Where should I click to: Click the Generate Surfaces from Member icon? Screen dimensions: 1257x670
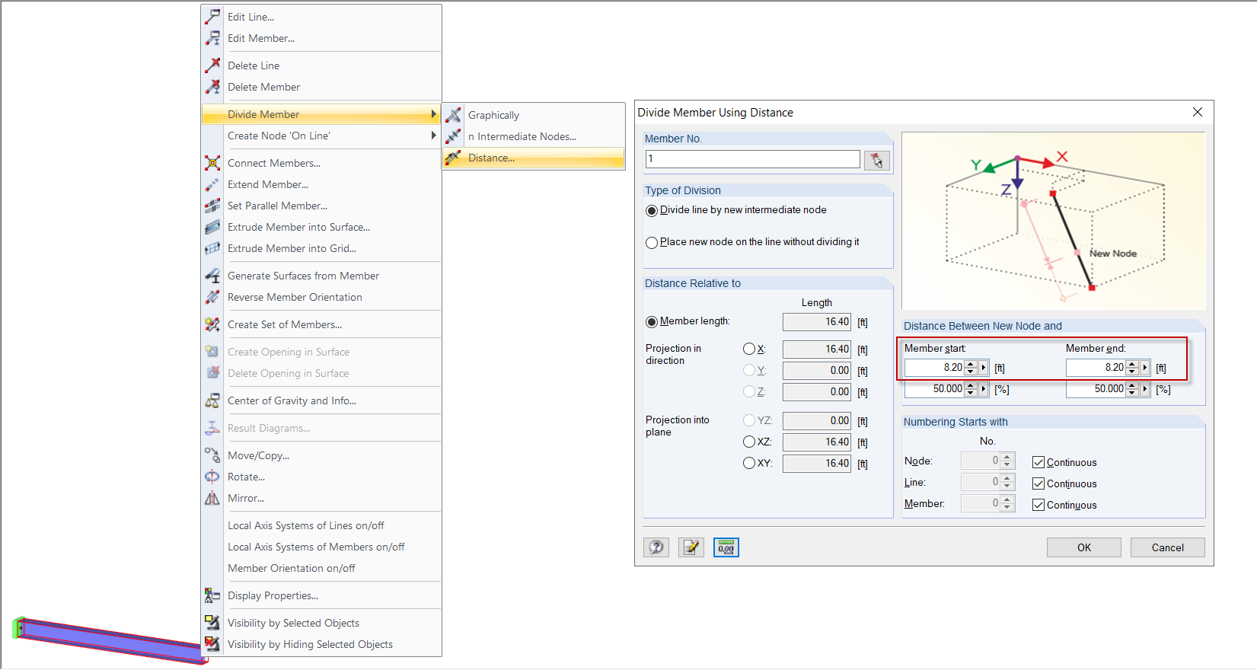(x=212, y=276)
